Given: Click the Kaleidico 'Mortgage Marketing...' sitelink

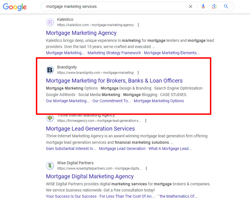Looking at the screenshot, I should 65,53.
